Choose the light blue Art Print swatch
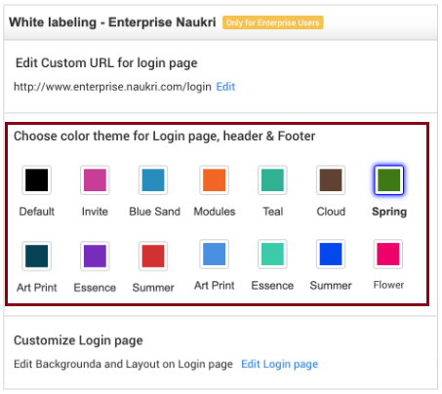The image size is (442, 394). click(x=214, y=254)
